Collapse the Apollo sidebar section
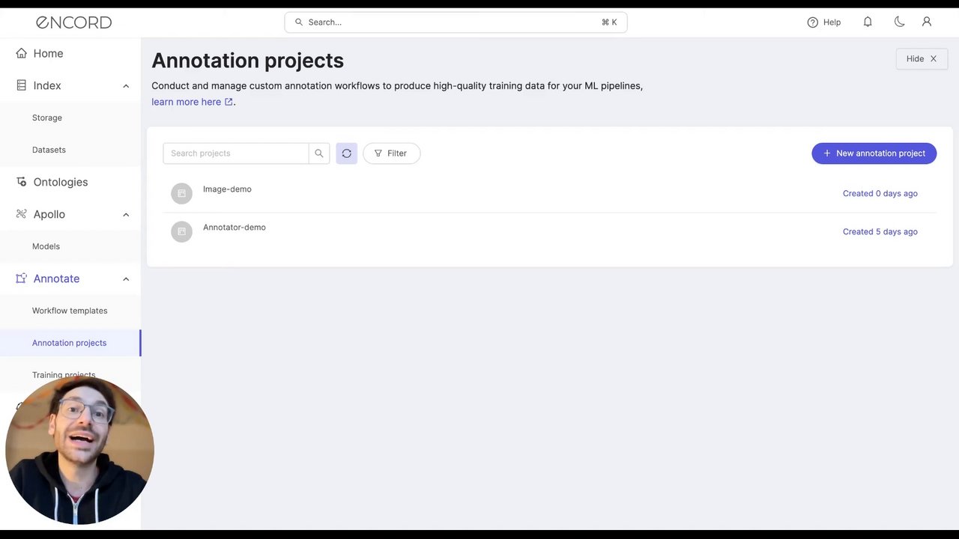 (x=126, y=215)
